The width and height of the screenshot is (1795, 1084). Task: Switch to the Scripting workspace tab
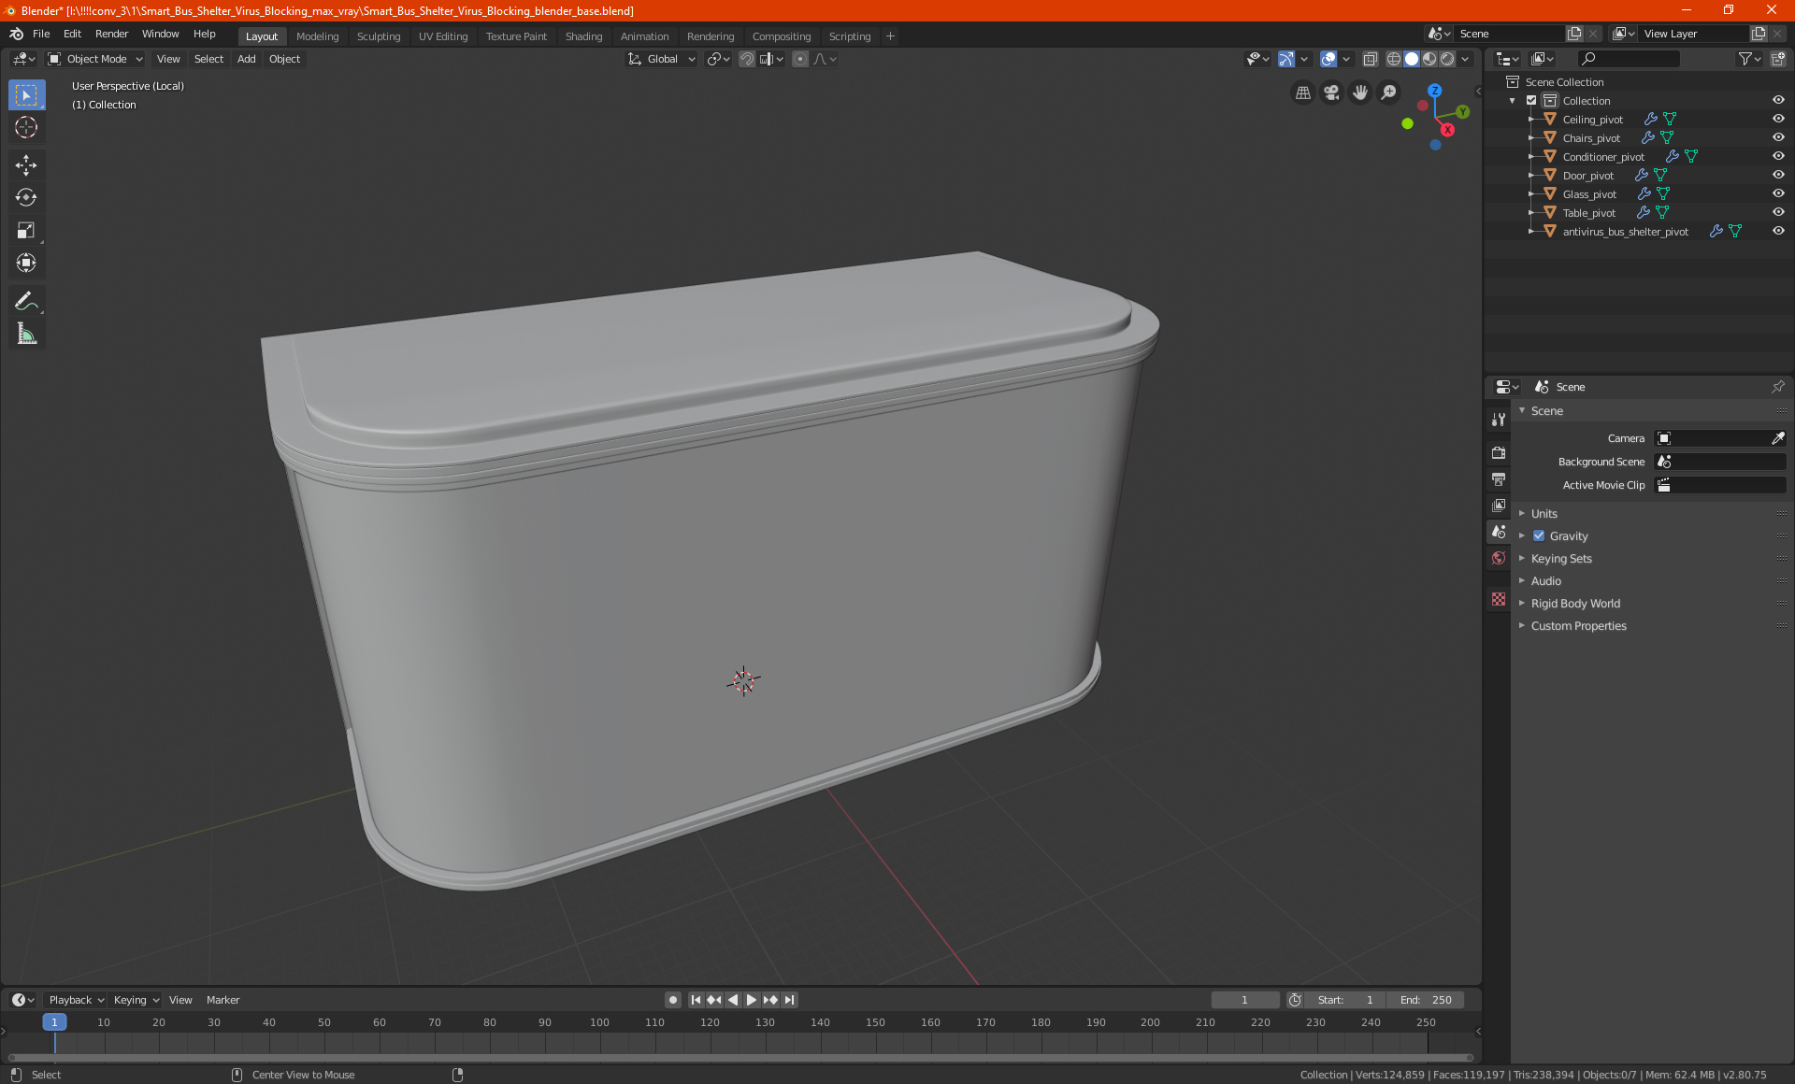[849, 36]
